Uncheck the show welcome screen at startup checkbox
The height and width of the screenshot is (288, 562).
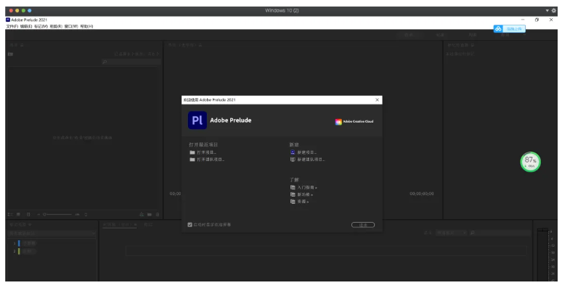190,225
